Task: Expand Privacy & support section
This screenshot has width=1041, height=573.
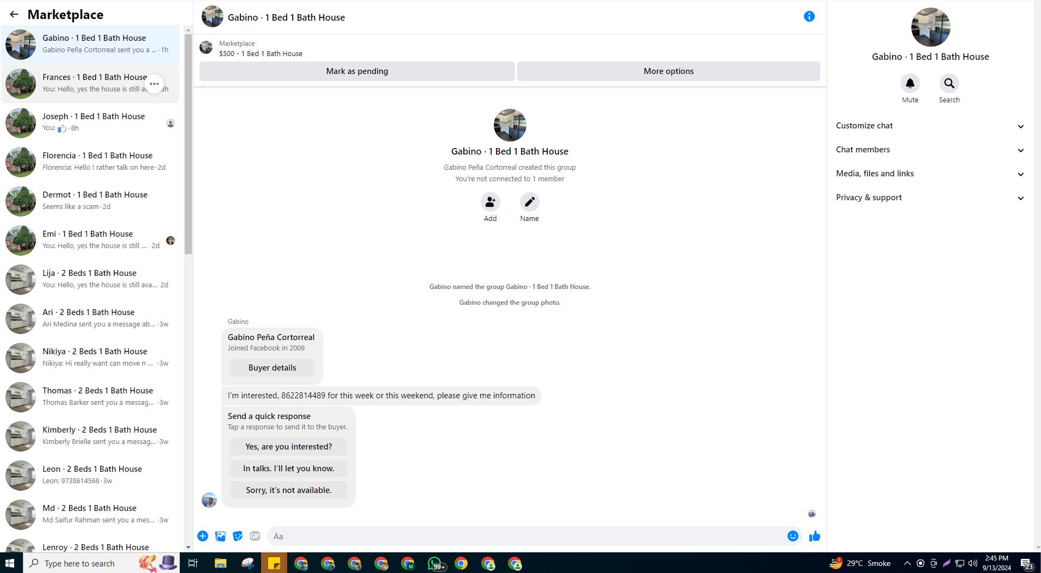Action: (931, 198)
